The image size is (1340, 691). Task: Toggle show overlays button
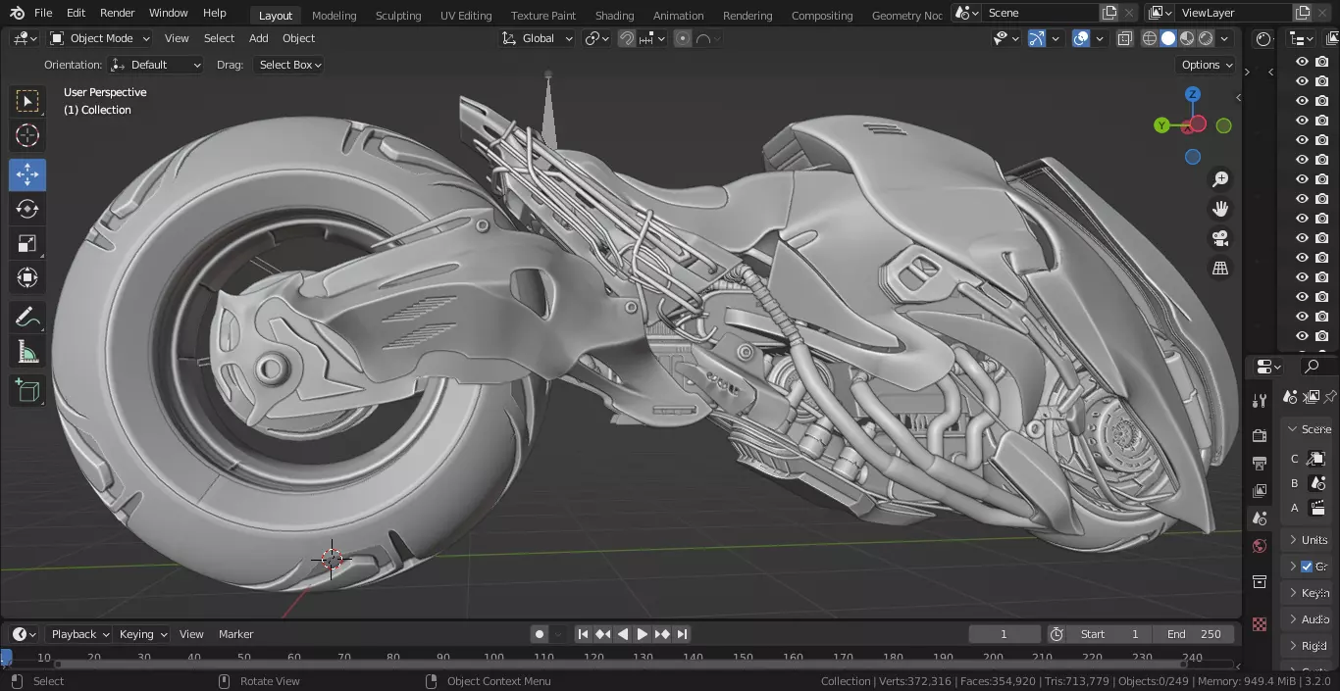coord(1081,38)
